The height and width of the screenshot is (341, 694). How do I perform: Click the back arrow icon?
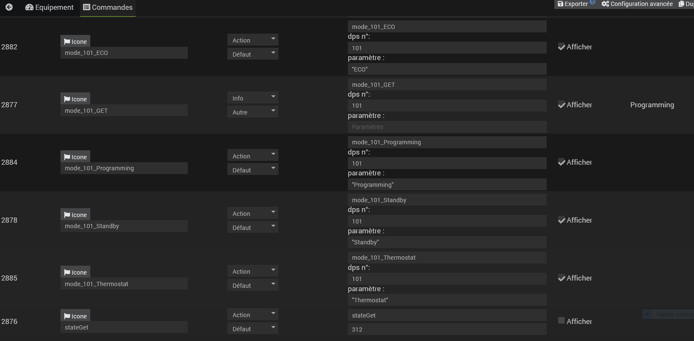coord(9,7)
